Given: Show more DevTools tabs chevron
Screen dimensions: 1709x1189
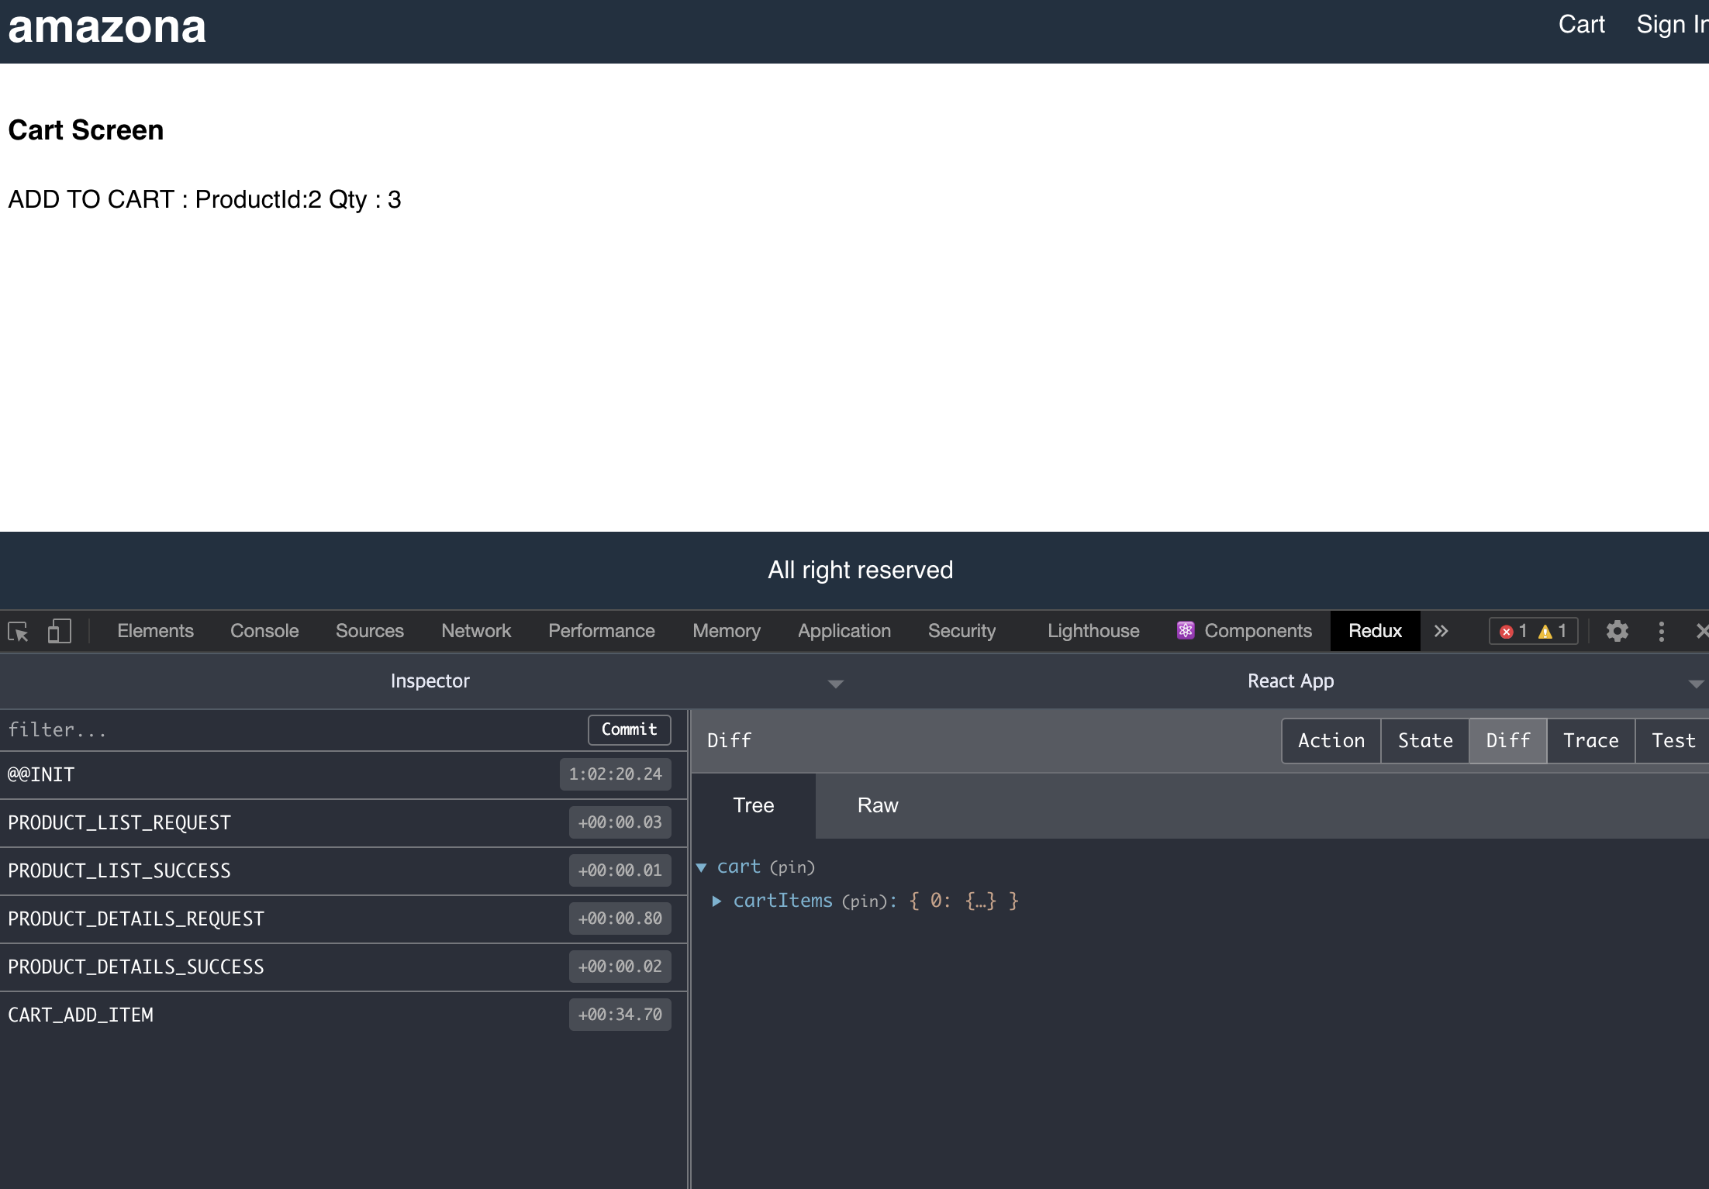Looking at the screenshot, I should click(1441, 632).
